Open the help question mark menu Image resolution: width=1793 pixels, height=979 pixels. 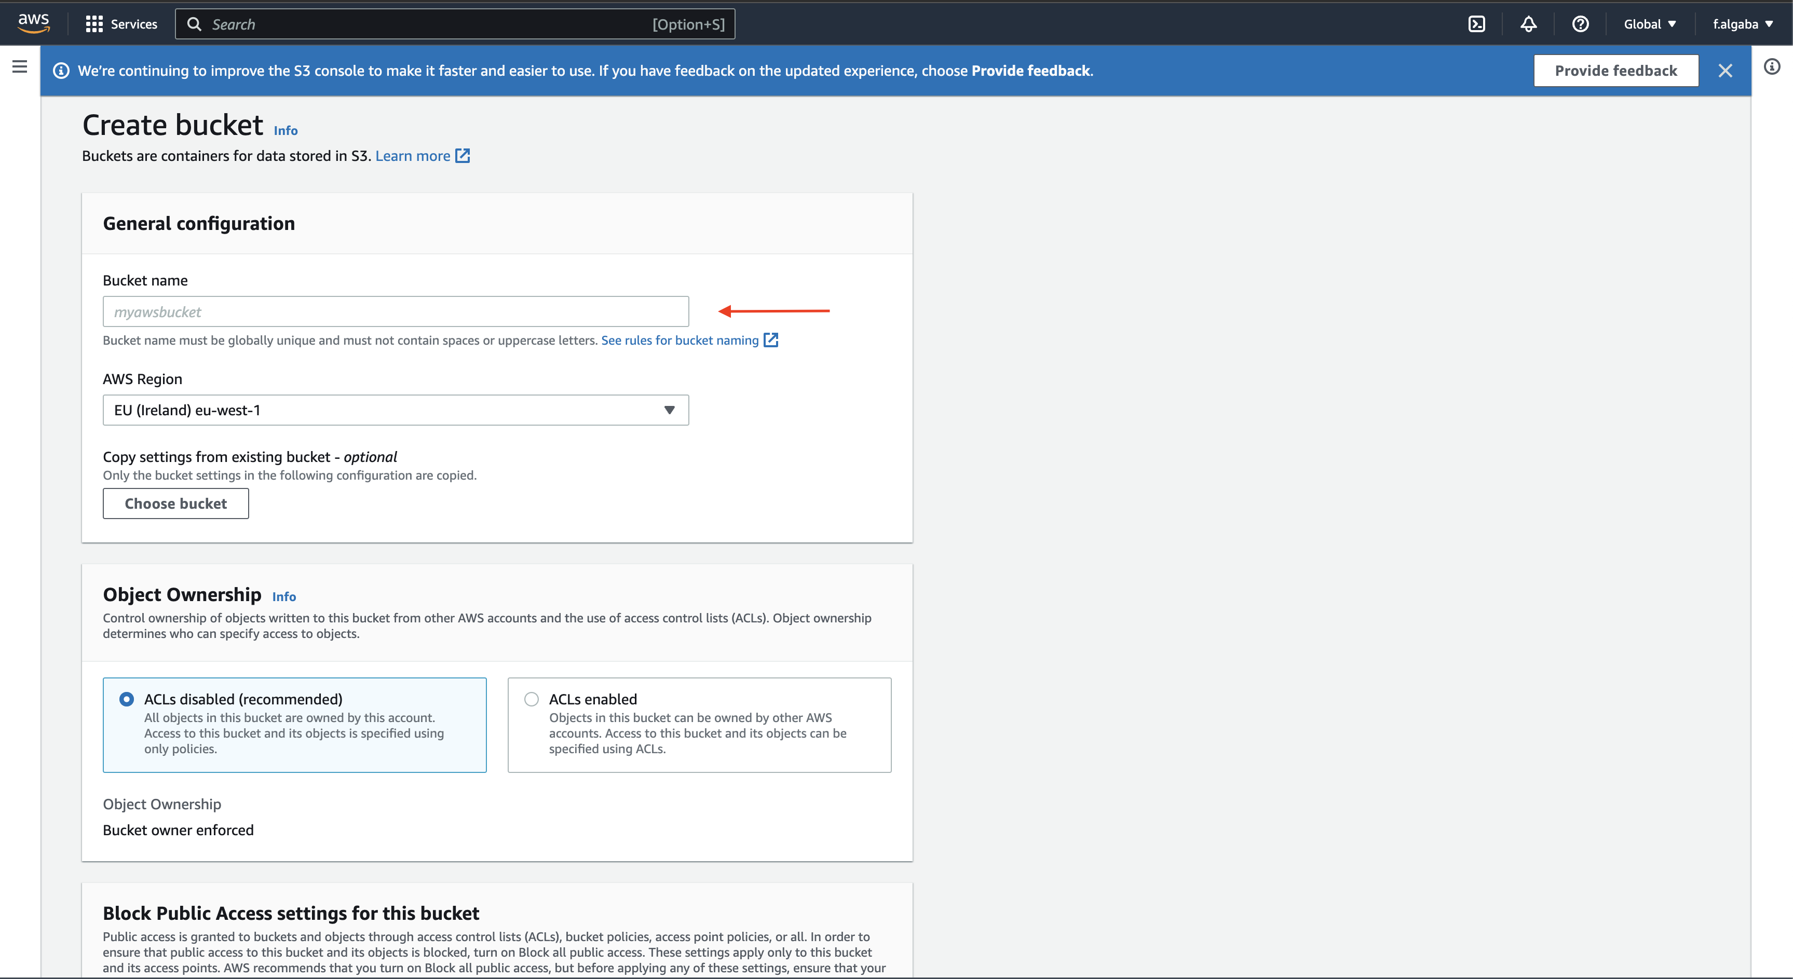coord(1580,24)
